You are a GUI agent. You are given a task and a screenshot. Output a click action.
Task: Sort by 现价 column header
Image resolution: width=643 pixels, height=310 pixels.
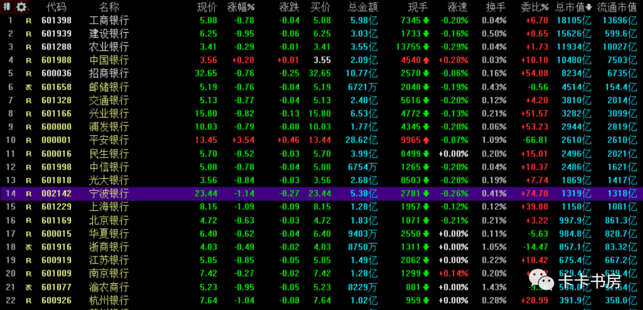(207, 7)
